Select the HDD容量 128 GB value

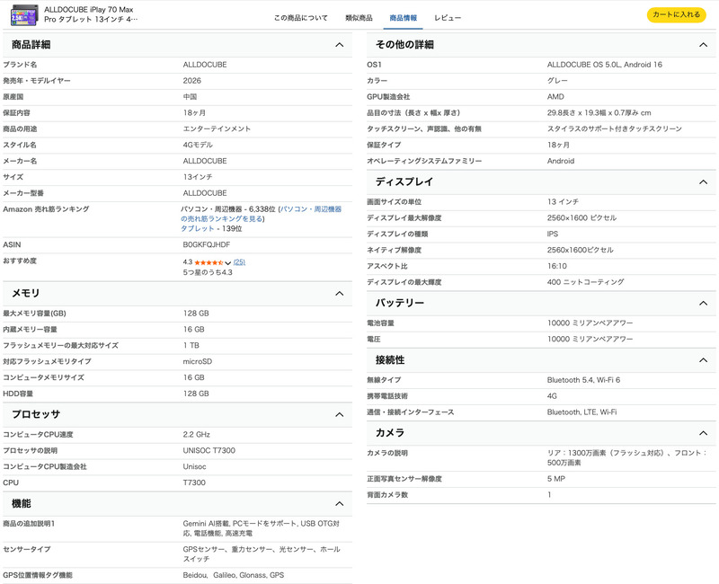coord(196,394)
